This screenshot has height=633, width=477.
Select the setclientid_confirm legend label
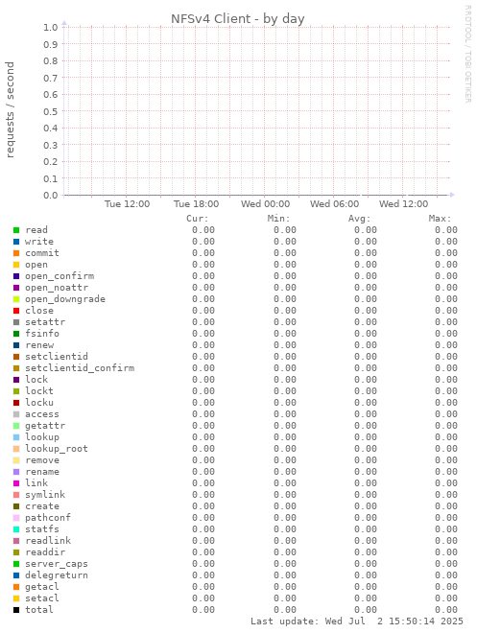tap(80, 368)
